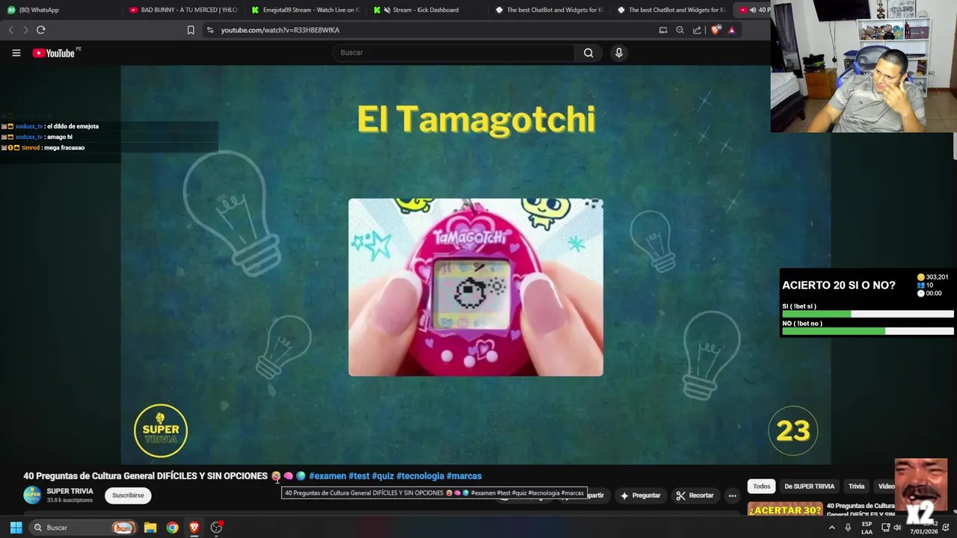The image size is (957, 538).
Task: Click the #quiz hashtag link
Action: (x=383, y=476)
